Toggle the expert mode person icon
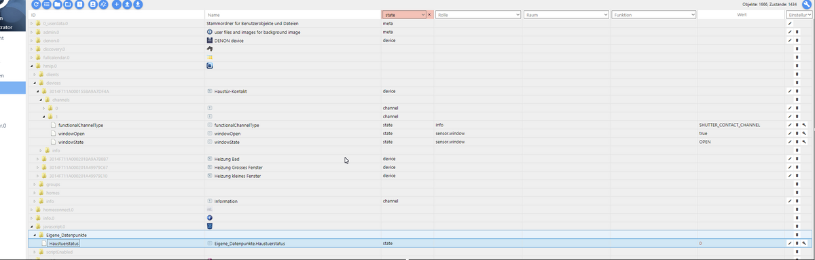 point(92,5)
